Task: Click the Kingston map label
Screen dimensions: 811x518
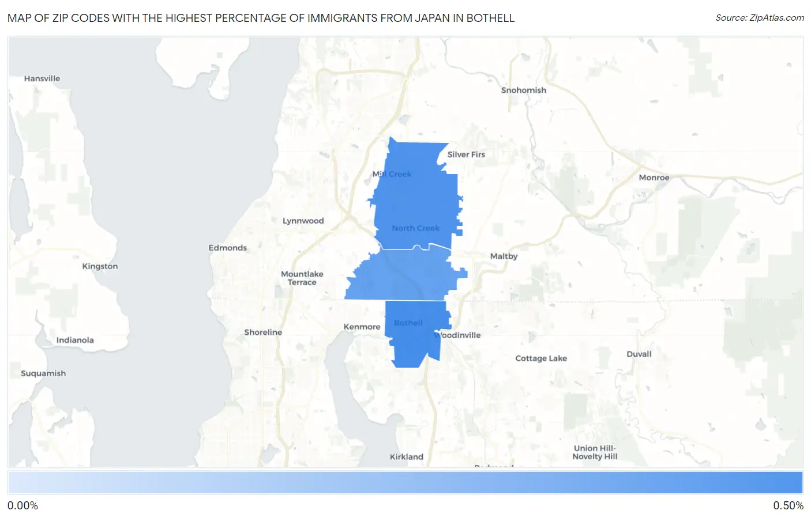Action: coord(100,266)
